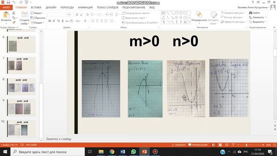Start slideshow from quick access toolbar icon
This screenshot has width=277, height=156.
(26, 2)
